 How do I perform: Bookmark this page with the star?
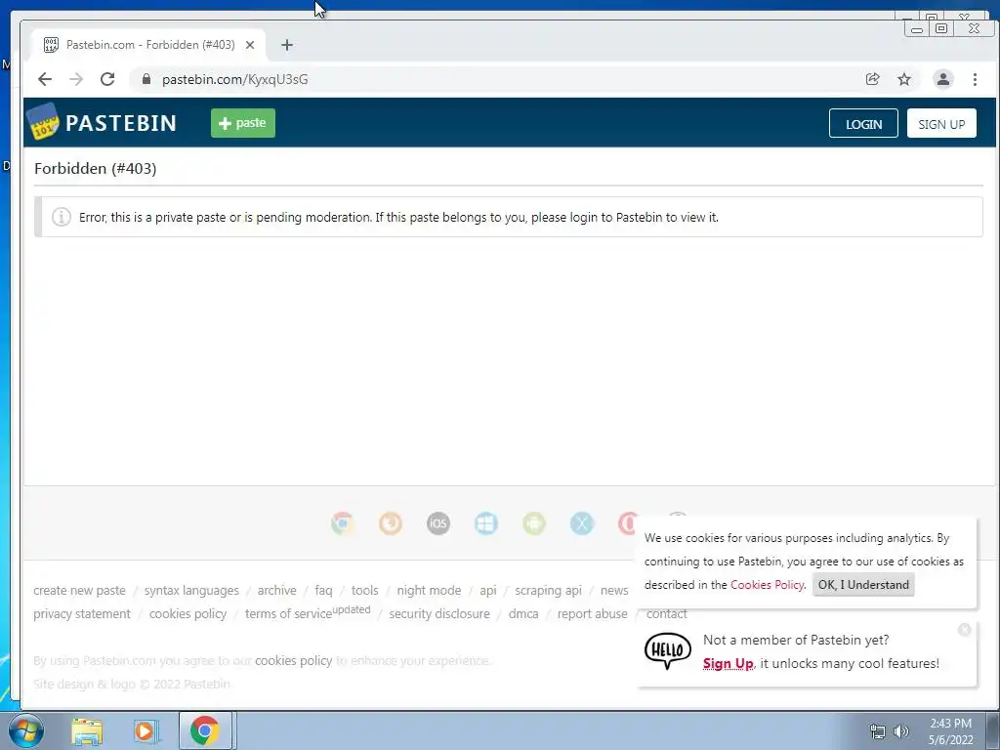point(904,79)
